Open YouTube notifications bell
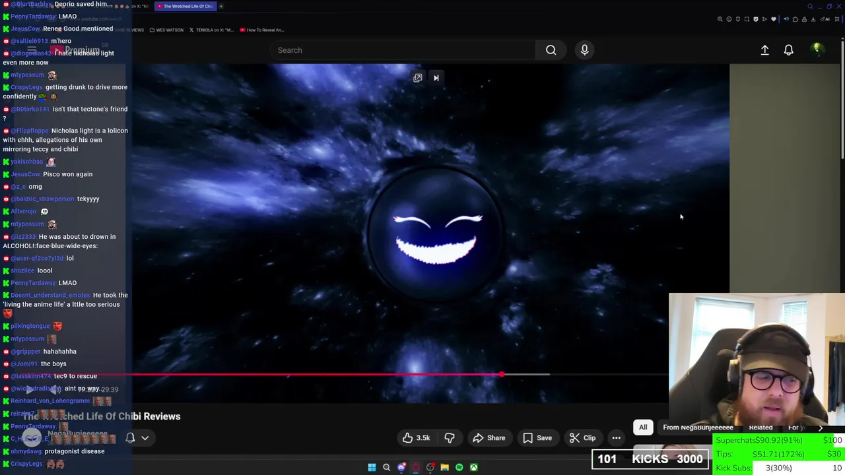Screen dimensions: 845x475 (788, 50)
